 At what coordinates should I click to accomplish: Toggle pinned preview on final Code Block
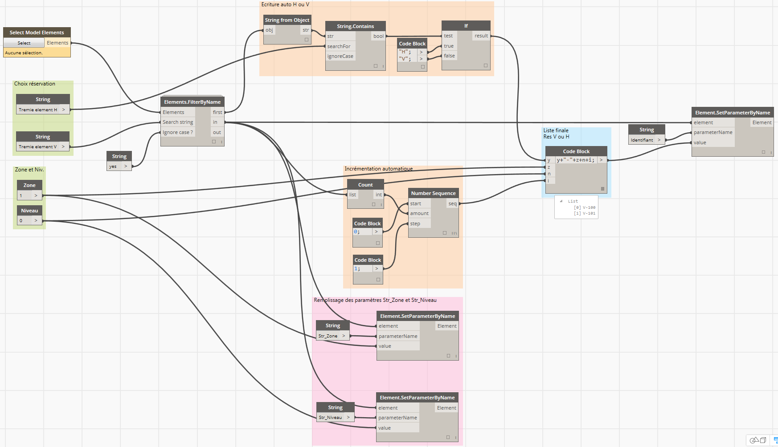click(x=602, y=189)
